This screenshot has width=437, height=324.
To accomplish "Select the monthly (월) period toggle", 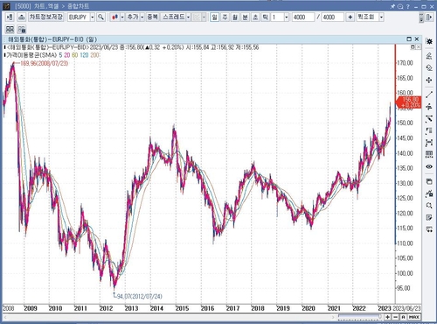I will pos(235,18).
